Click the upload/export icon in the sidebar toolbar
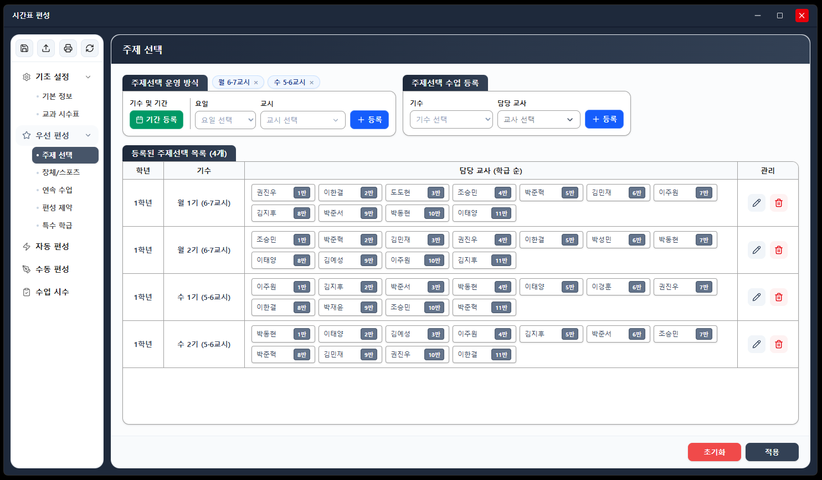822x480 pixels. click(46, 48)
